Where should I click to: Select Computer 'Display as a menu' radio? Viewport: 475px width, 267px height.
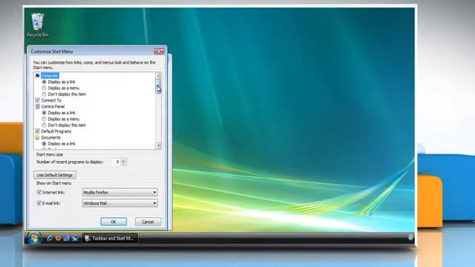coord(45,88)
